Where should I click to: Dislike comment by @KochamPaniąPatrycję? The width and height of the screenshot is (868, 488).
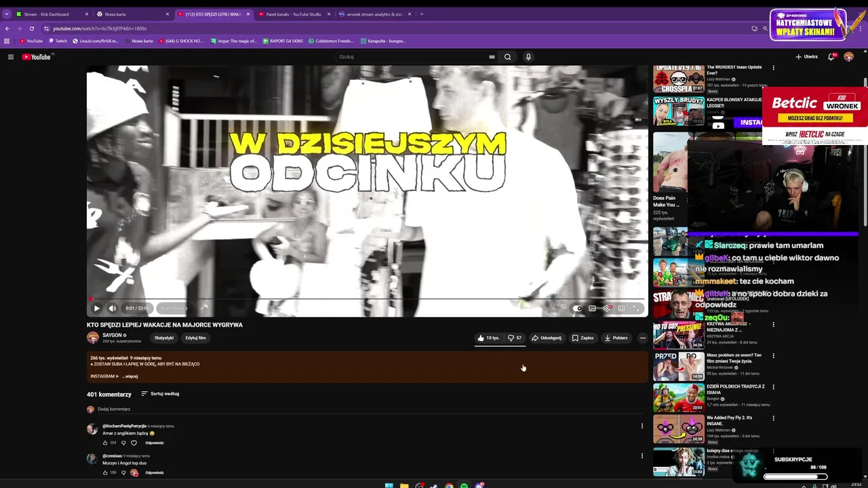click(123, 443)
